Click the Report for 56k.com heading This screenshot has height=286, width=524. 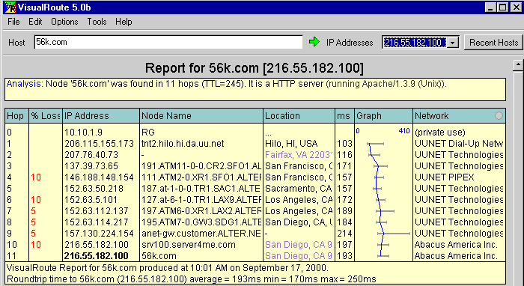(254, 68)
